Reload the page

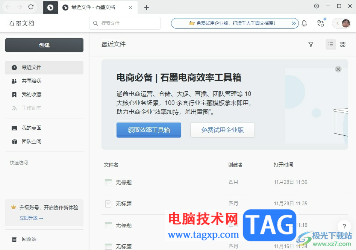click(x=31, y=7)
